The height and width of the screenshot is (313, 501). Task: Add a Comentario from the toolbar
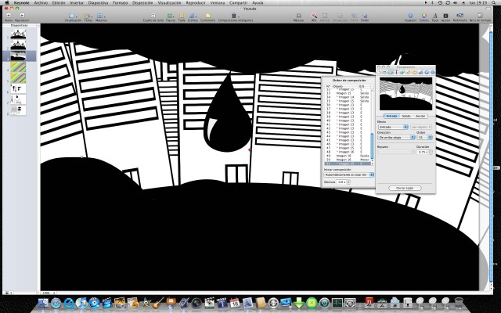208,16
